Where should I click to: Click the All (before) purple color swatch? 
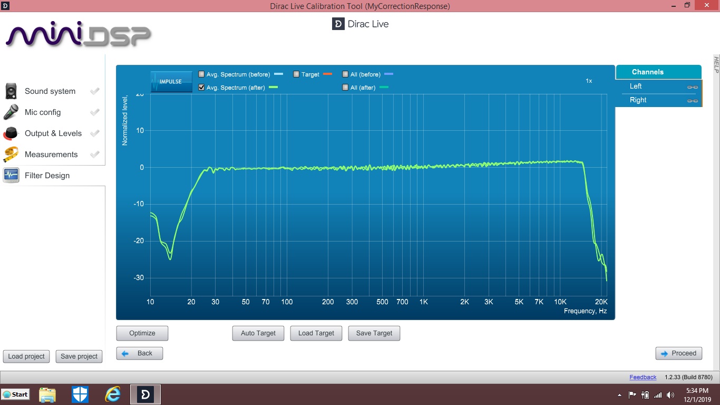(x=388, y=74)
